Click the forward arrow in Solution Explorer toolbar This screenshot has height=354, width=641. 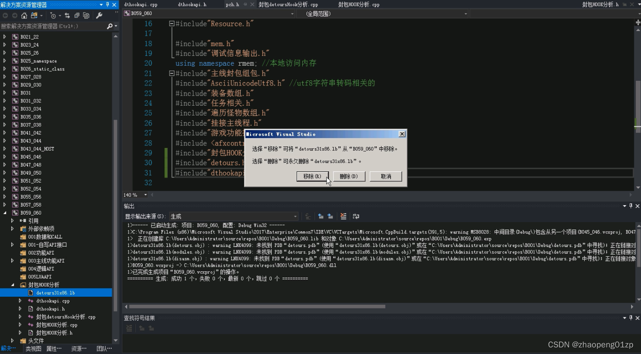(15, 15)
